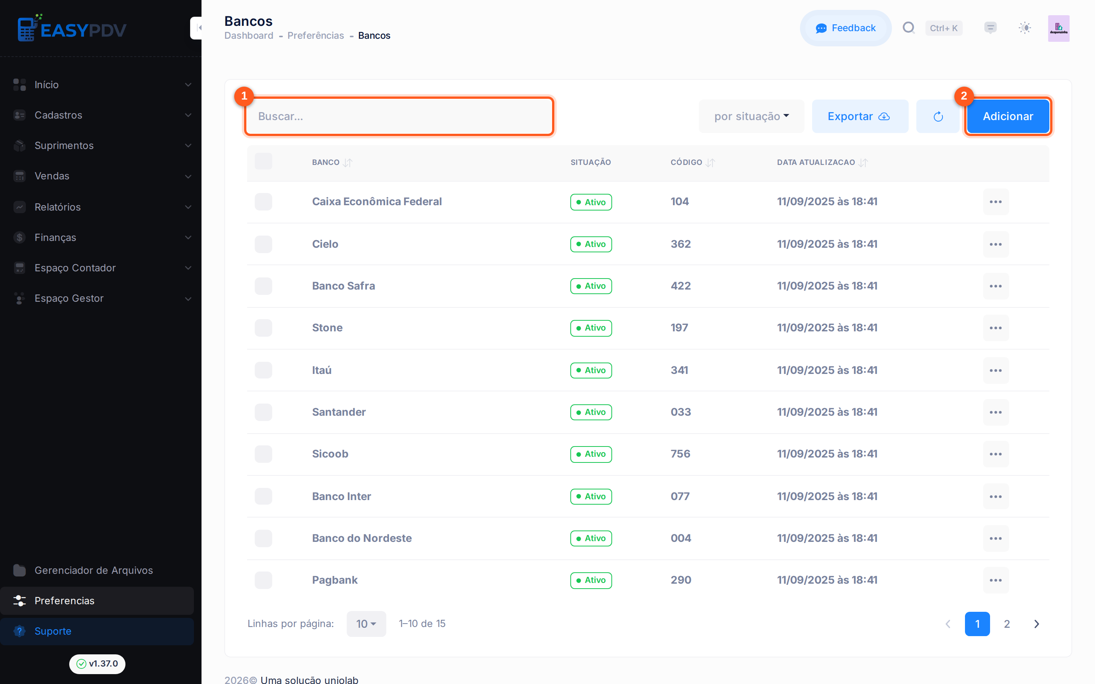Check the Pagbank row checkbox
The image size is (1095, 684).
(263, 580)
